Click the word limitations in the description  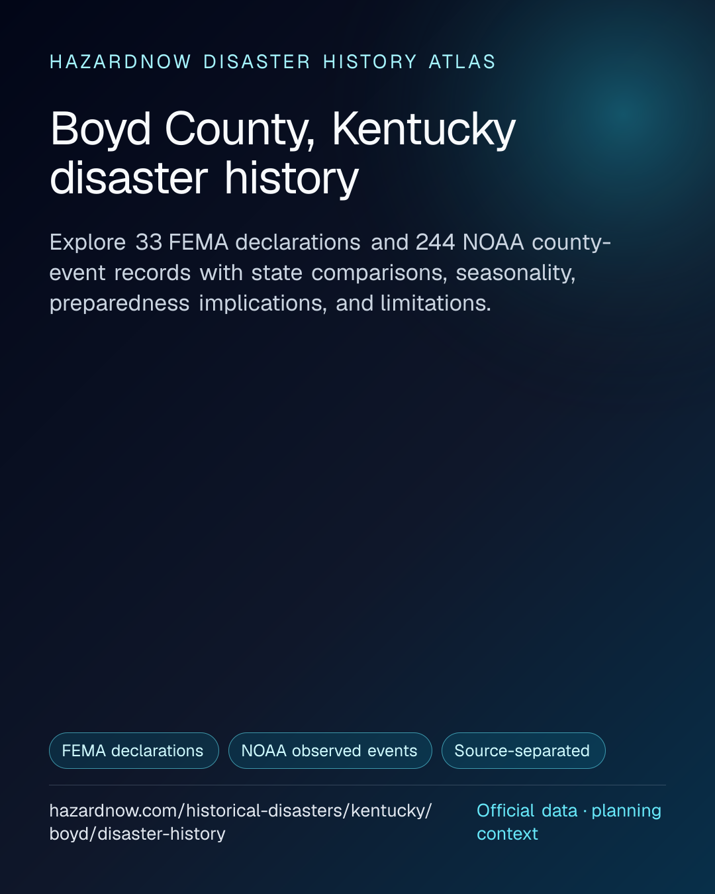pos(436,303)
